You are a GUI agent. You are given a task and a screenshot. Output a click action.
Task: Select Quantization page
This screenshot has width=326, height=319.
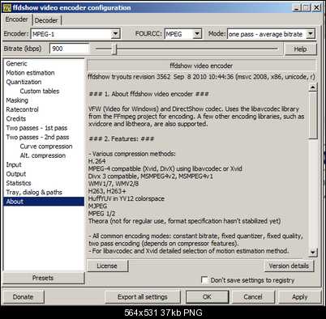tap(24, 82)
